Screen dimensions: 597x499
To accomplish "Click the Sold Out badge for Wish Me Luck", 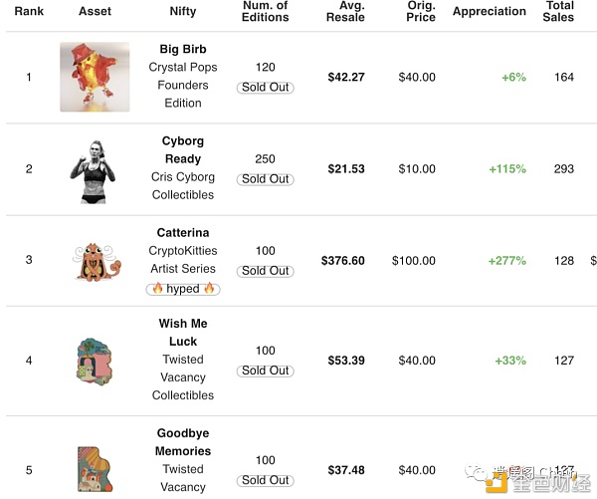I will pos(265,371).
